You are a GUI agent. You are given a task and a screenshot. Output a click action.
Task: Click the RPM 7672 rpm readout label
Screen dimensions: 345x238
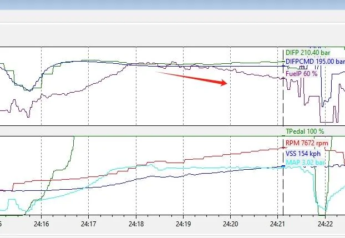[307, 143]
